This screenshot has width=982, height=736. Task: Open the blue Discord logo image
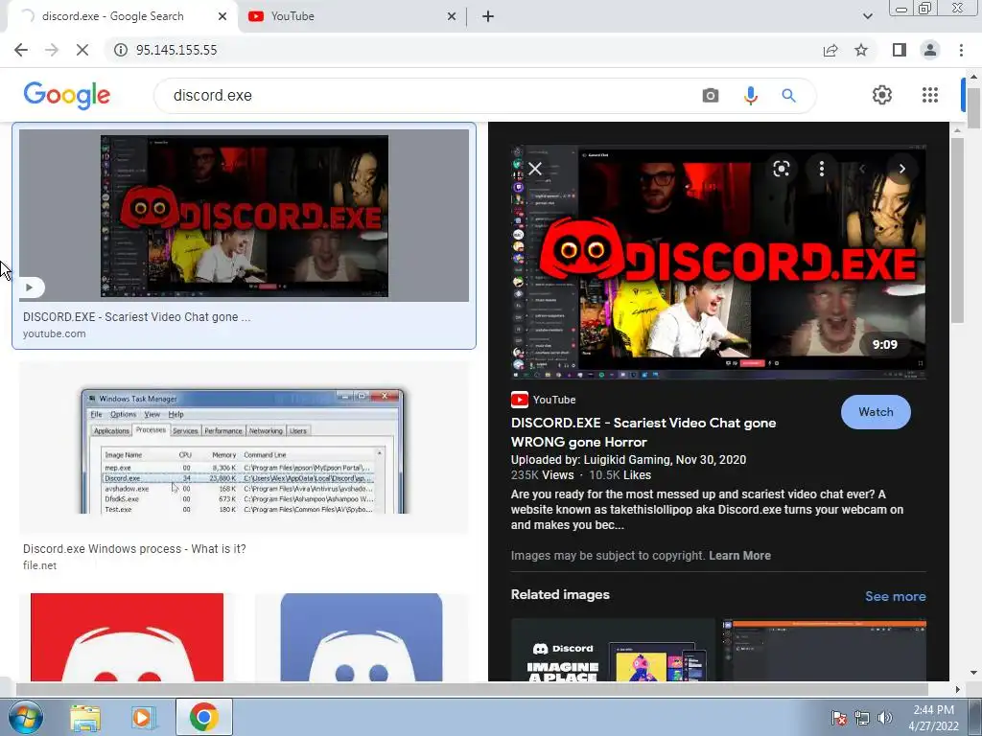362,637
